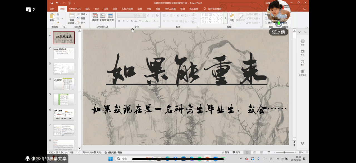This screenshot has width=356, height=163.
Task: Toggle the 备注 notes pane
Action: pyautogui.click(x=226, y=152)
